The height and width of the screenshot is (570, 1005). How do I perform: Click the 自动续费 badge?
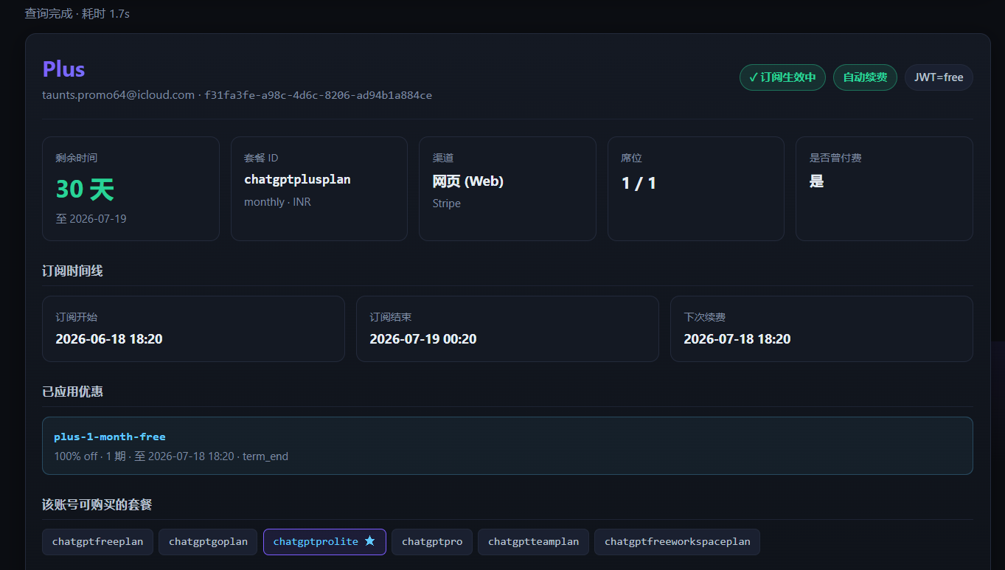coord(865,77)
